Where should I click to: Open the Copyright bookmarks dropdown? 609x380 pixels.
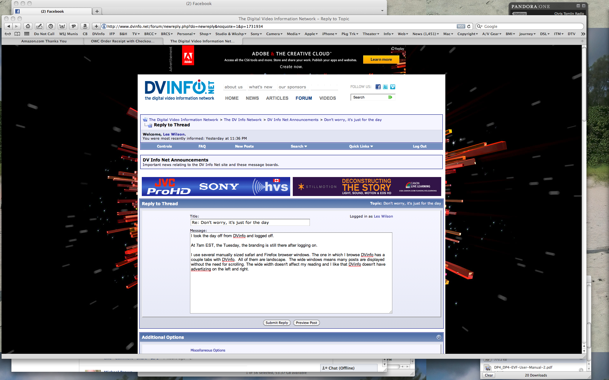(468, 34)
